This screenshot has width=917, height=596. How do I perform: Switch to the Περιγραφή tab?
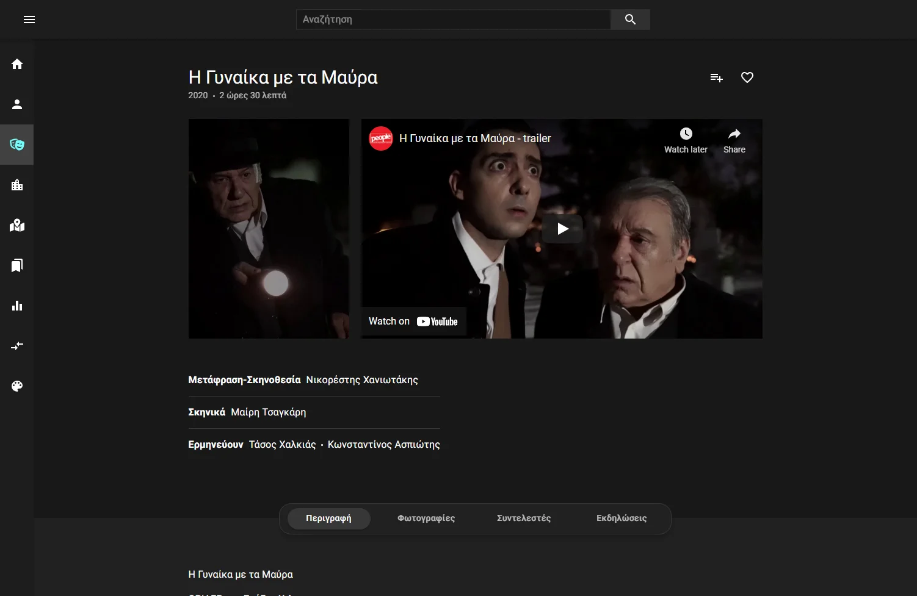328,519
